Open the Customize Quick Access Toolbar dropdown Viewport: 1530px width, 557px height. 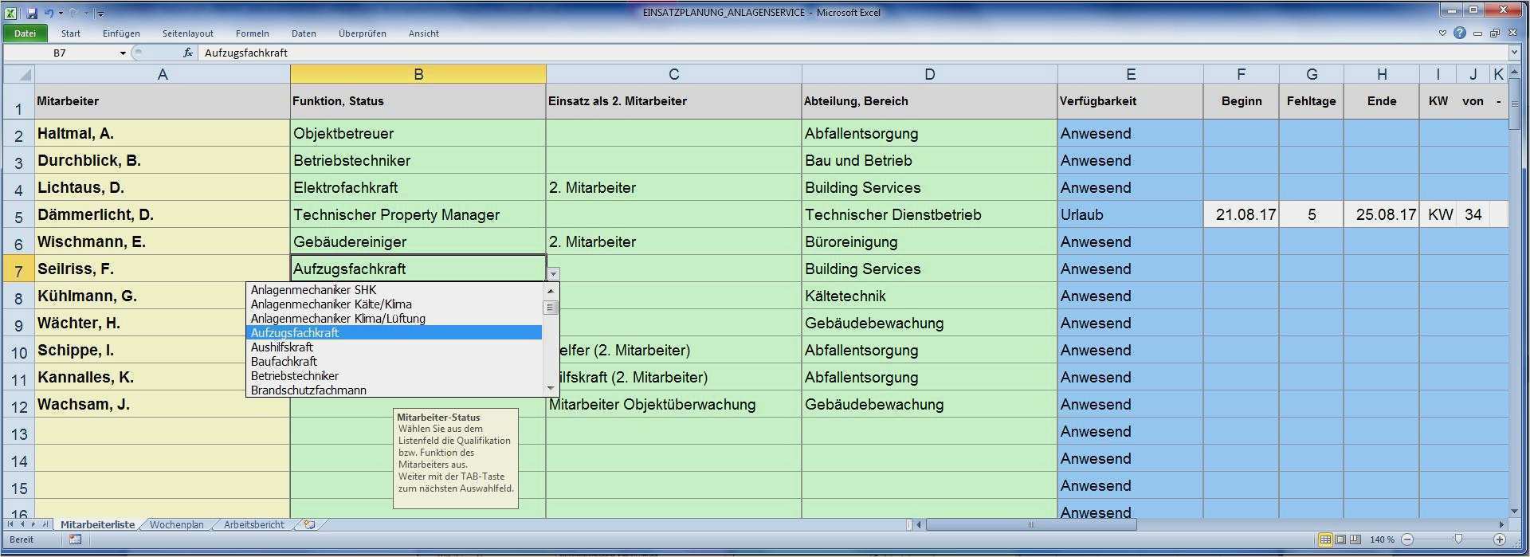click(100, 14)
